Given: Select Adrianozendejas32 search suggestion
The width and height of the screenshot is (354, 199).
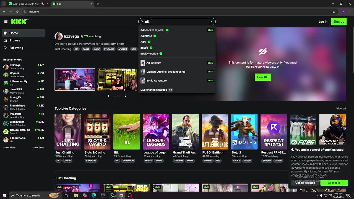Looking at the screenshot, I should point(177,30).
